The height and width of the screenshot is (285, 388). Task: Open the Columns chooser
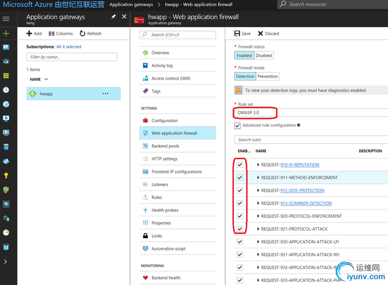[x=61, y=34]
